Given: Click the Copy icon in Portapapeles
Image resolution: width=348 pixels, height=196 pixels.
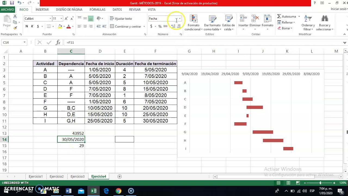Looking at the screenshot, I should [15, 22].
